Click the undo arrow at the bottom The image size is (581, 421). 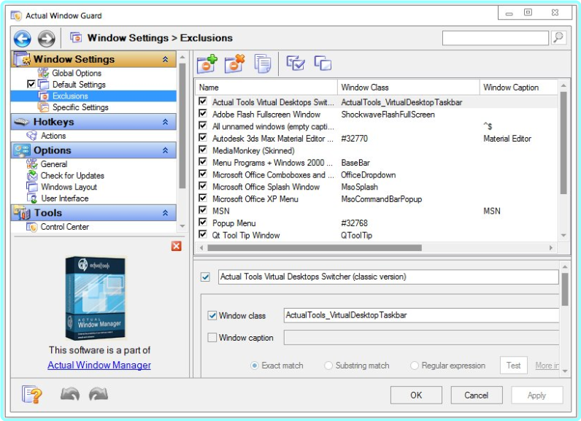pyautogui.click(x=69, y=394)
